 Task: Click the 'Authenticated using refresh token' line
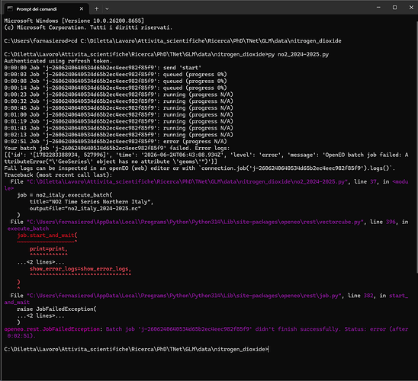[58, 61]
